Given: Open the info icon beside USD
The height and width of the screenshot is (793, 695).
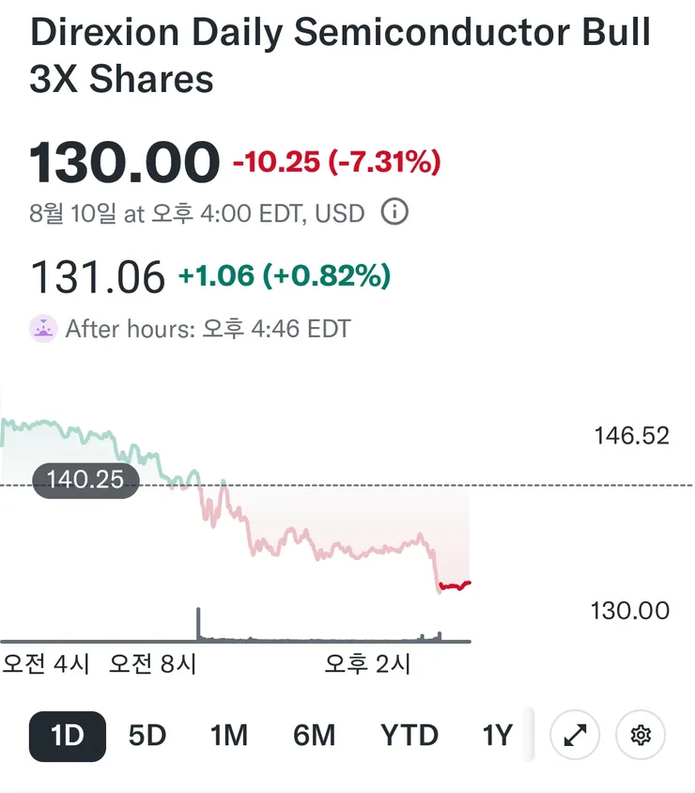Looking at the screenshot, I should (394, 212).
